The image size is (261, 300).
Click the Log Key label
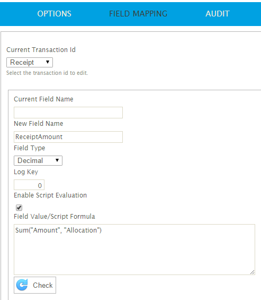pos(26,172)
